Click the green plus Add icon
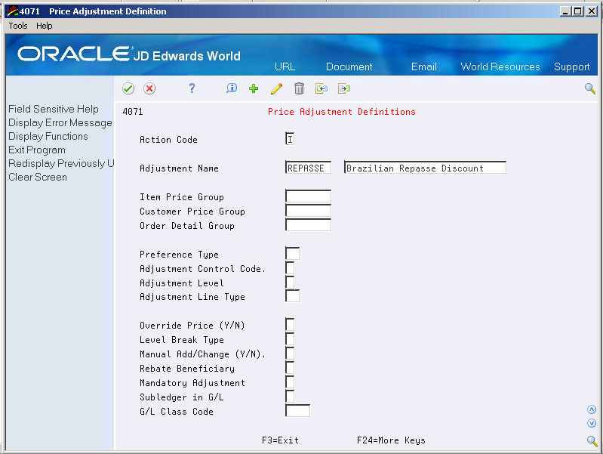Image resolution: width=603 pixels, height=454 pixels. tap(254, 88)
